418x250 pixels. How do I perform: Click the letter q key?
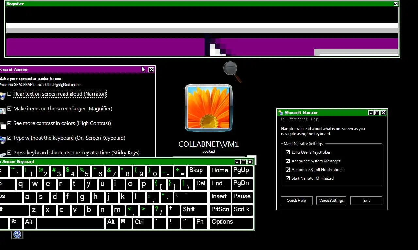click(23, 184)
